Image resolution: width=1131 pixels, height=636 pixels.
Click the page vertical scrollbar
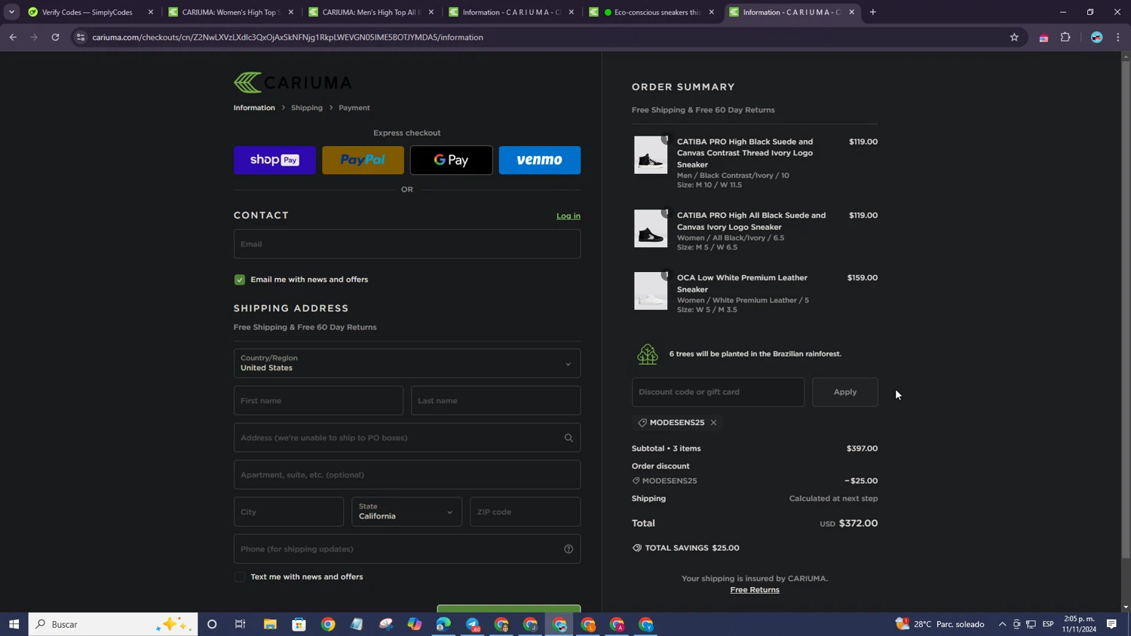pyautogui.click(x=1126, y=309)
